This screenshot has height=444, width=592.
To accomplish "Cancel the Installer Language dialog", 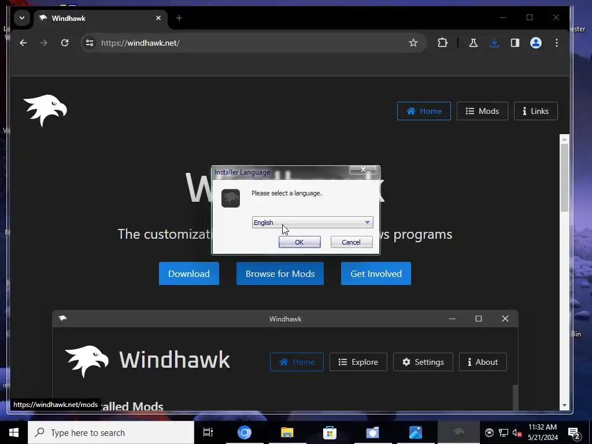I will pyautogui.click(x=351, y=242).
